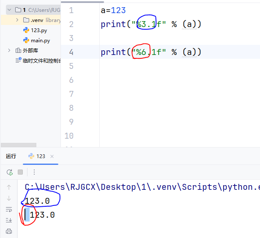Viewport: 260px width, 238px height.
Task: Click the Python icon of main.py
Action: click(26, 40)
